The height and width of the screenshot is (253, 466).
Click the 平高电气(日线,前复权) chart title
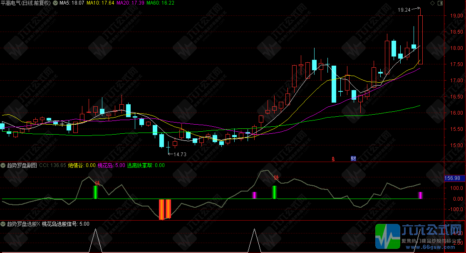tap(26, 3)
